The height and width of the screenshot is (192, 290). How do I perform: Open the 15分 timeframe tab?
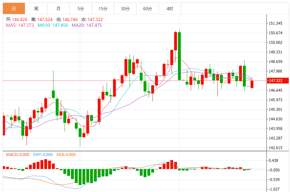tap(103, 9)
